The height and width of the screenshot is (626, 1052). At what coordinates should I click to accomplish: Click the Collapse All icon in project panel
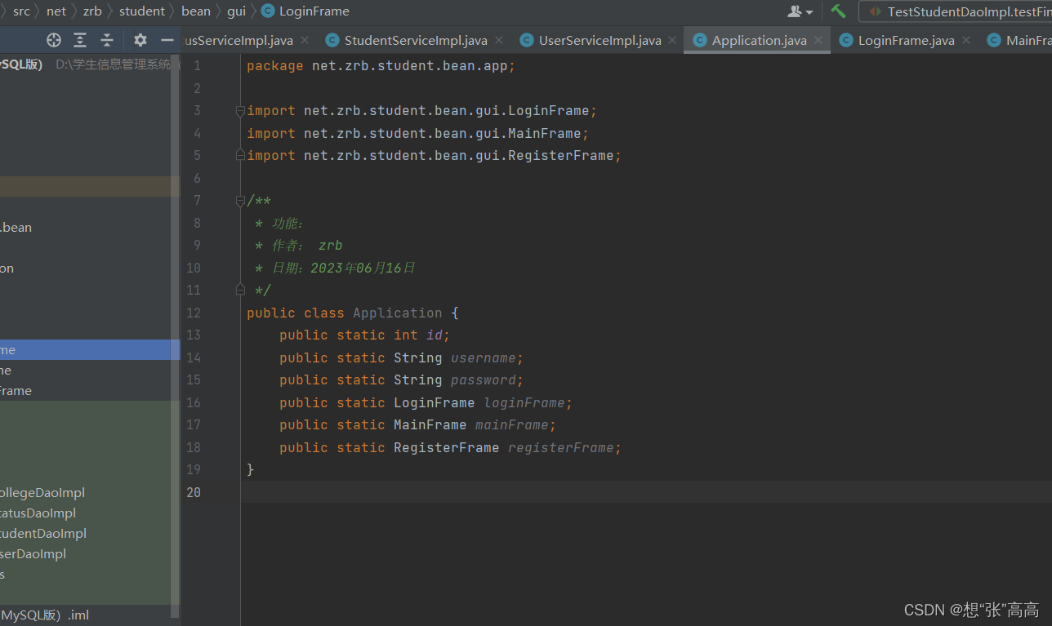point(107,40)
